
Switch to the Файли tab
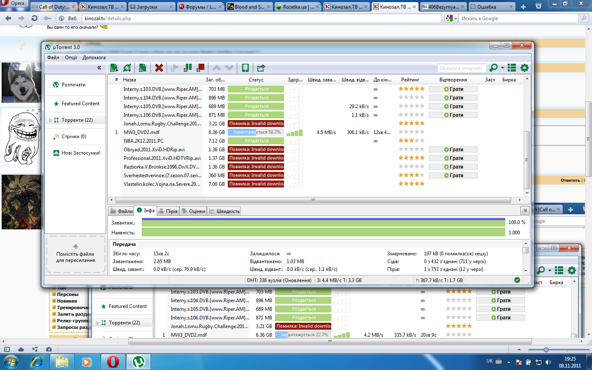121,211
